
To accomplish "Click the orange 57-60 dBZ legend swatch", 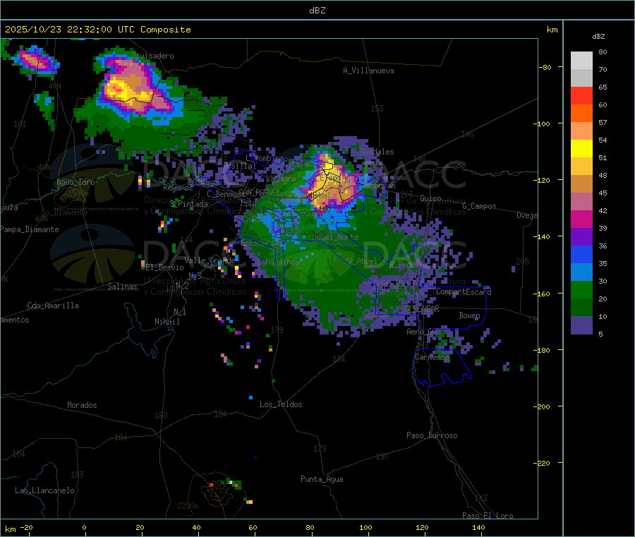I will tap(581, 114).
